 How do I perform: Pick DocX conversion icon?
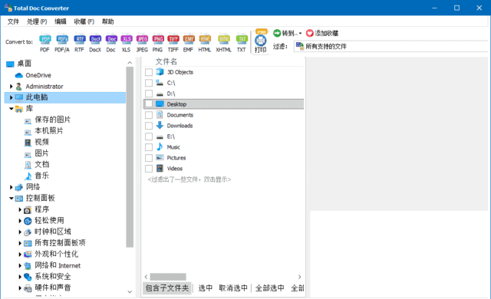(95, 39)
